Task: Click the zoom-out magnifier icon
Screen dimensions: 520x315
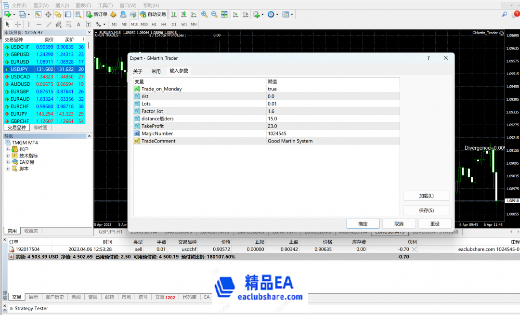Action: tap(213, 14)
